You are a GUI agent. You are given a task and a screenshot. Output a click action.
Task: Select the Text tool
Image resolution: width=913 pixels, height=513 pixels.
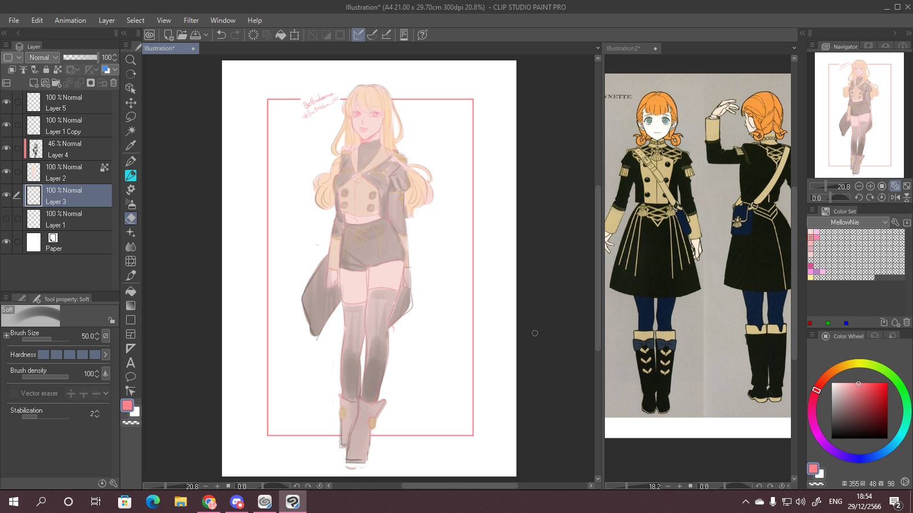(x=131, y=363)
